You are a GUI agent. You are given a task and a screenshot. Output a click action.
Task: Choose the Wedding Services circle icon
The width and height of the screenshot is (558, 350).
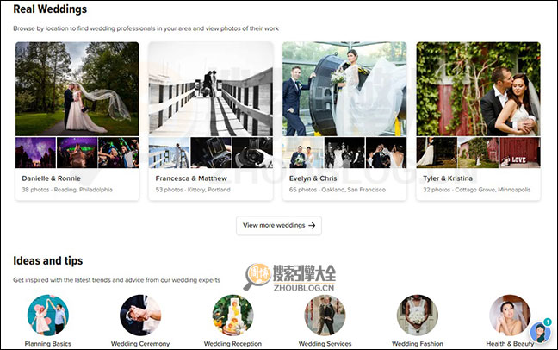tap(325, 315)
